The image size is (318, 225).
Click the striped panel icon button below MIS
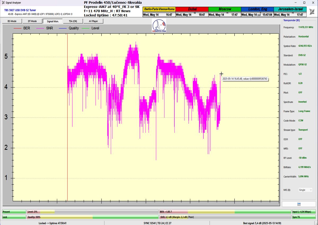(299, 204)
